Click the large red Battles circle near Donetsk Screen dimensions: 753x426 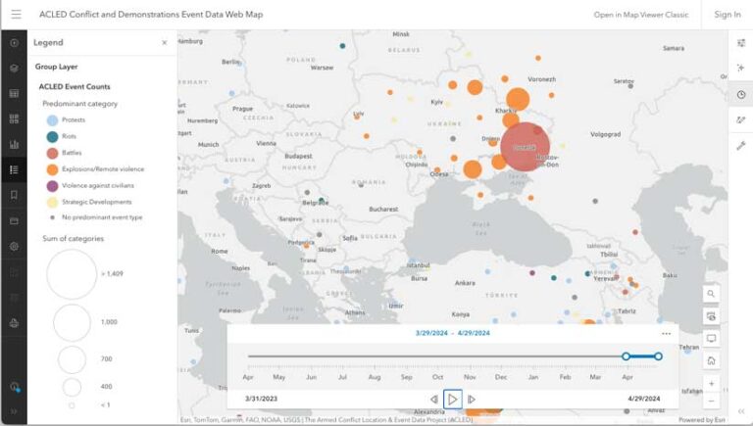[525, 147]
